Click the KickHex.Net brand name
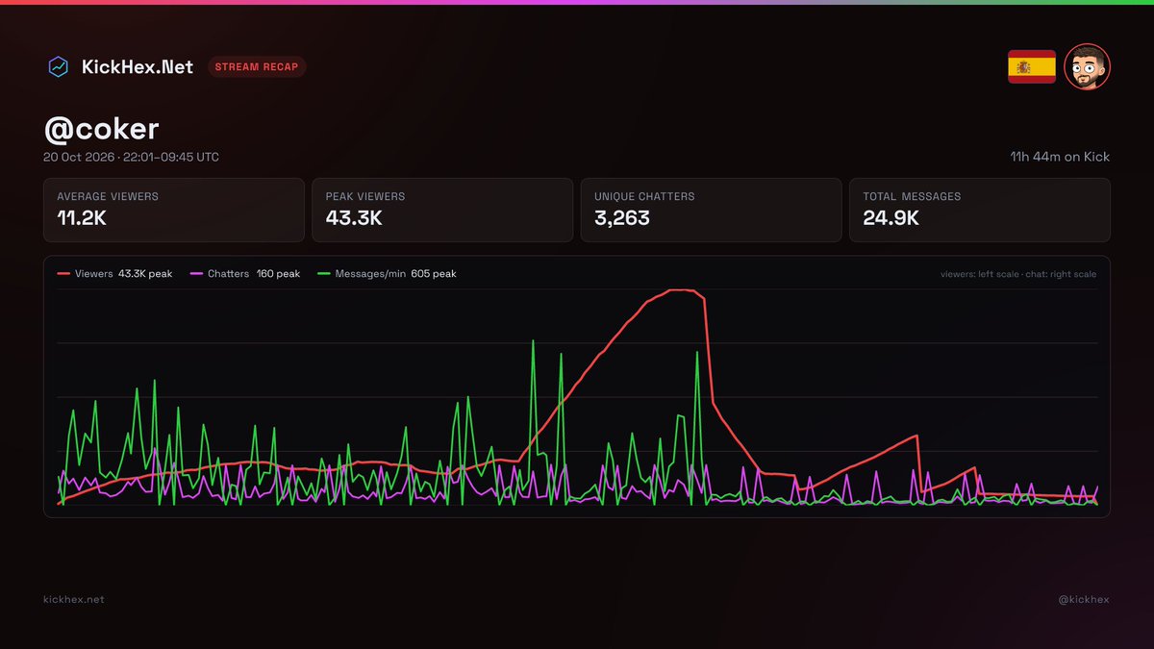The width and height of the screenshot is (1154, 649). (x=137, y=67)
